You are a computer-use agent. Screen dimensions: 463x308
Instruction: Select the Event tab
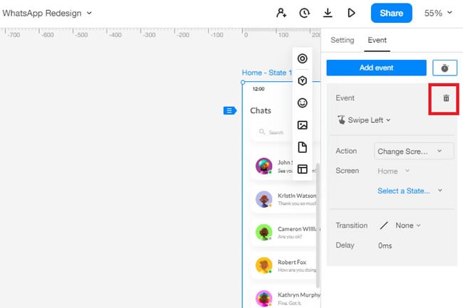(x=377, y=40)
